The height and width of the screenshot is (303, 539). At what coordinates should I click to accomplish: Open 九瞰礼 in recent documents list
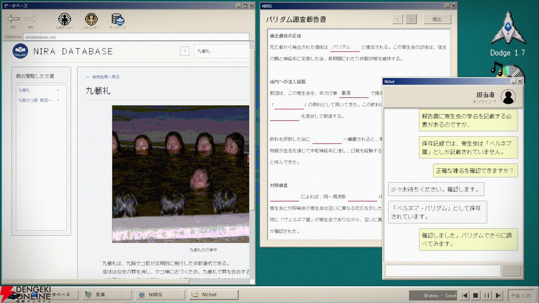point(24,90)
